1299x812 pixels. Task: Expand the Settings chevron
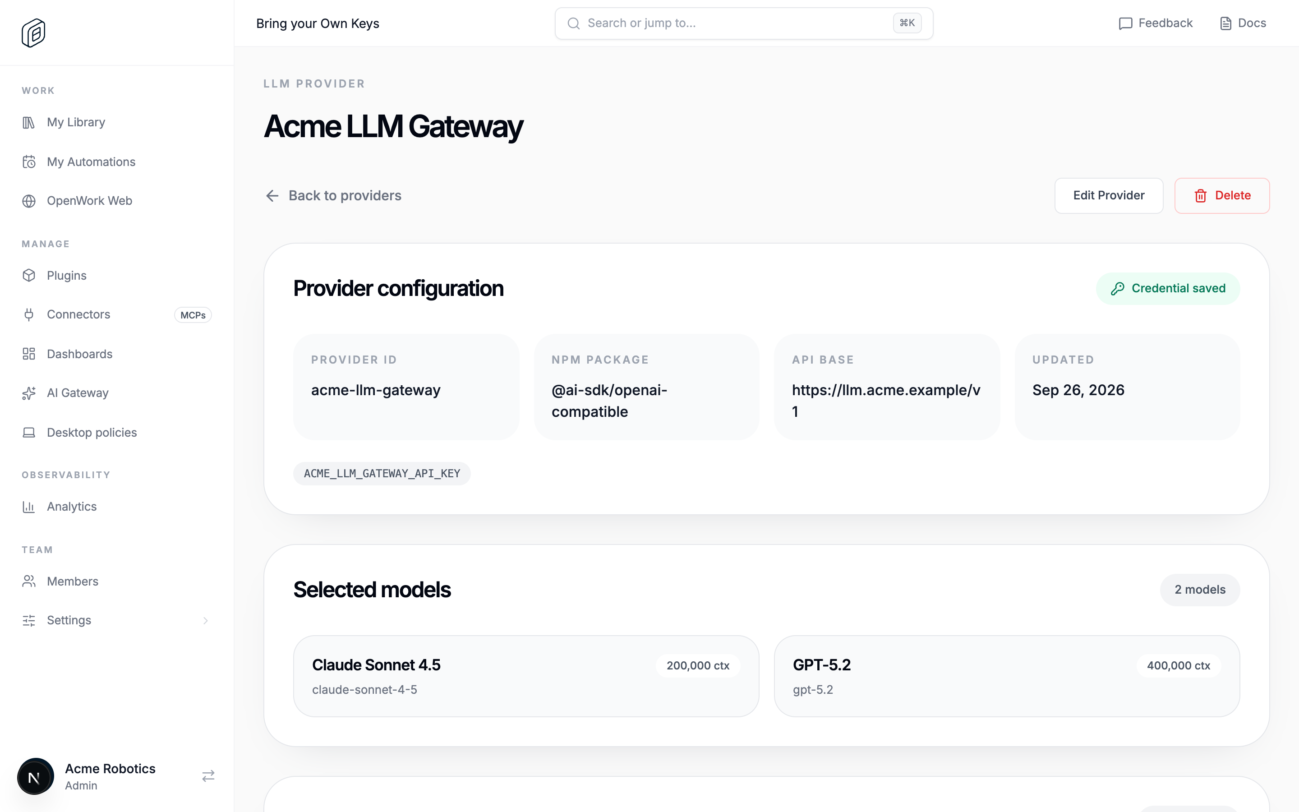(206, 620)
